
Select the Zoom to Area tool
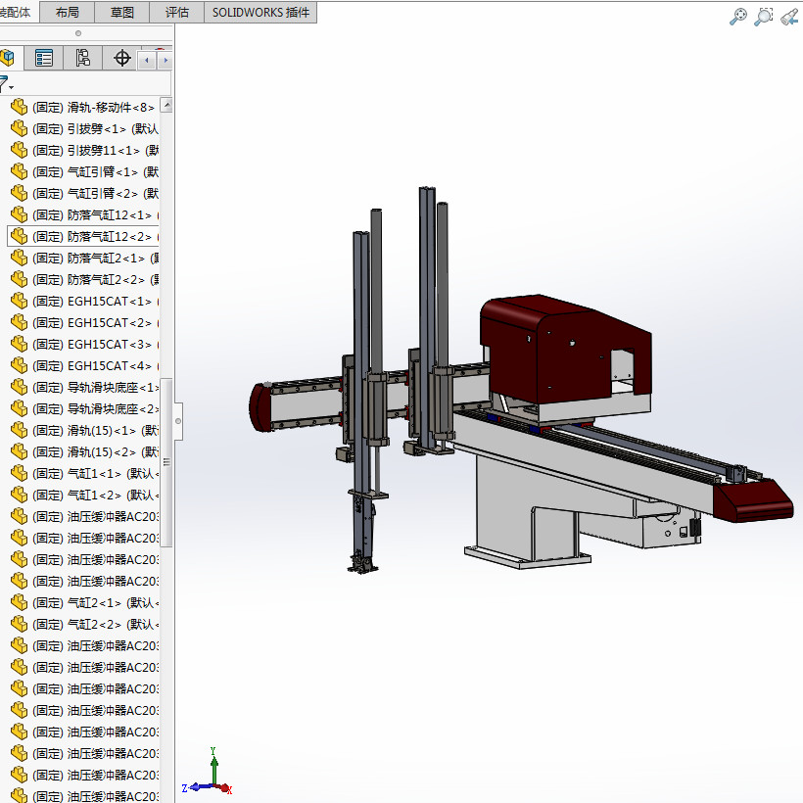pos(764,16)
